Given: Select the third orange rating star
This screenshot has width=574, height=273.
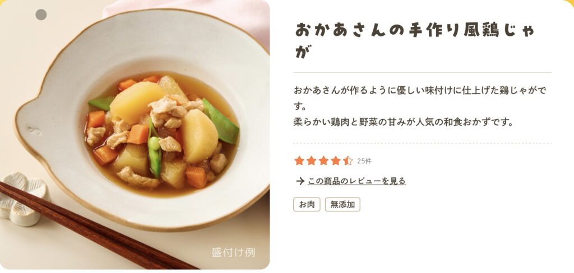Looking at the screenshot, I should tap(323, 161).
